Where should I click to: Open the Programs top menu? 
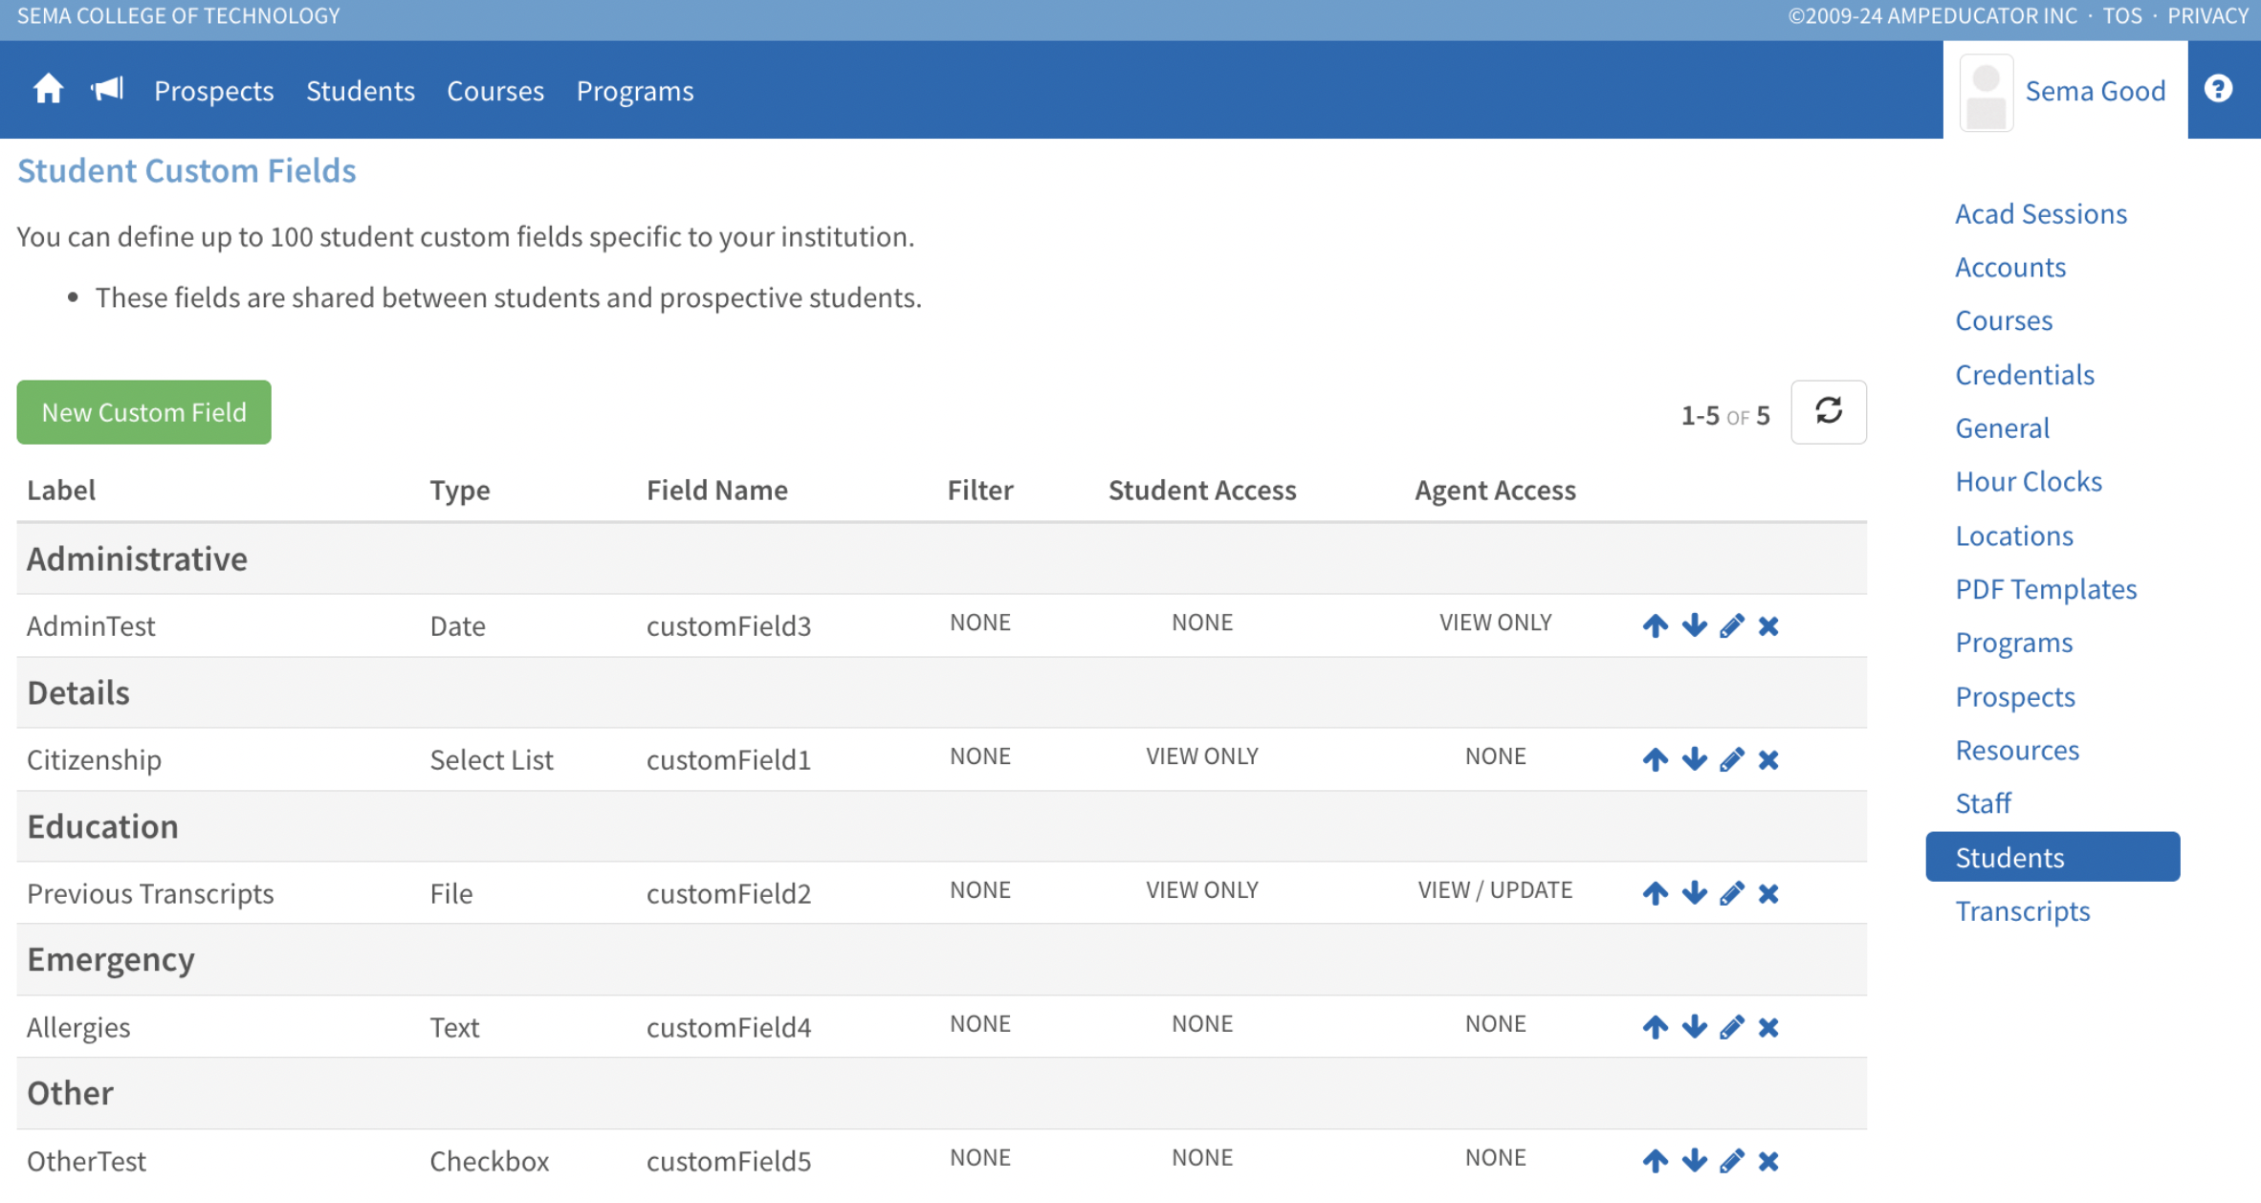click(x=635, y=91)
